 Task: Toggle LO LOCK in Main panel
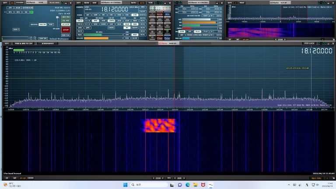click(x=66, y=24)
